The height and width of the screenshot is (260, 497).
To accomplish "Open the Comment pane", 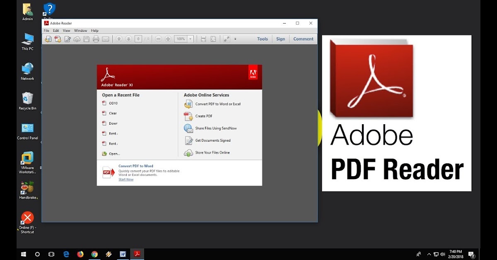I will click(303, 39).
